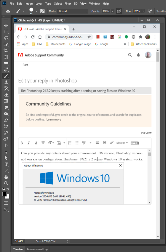Select the Spot Healing Brush tool

(6, 69)
